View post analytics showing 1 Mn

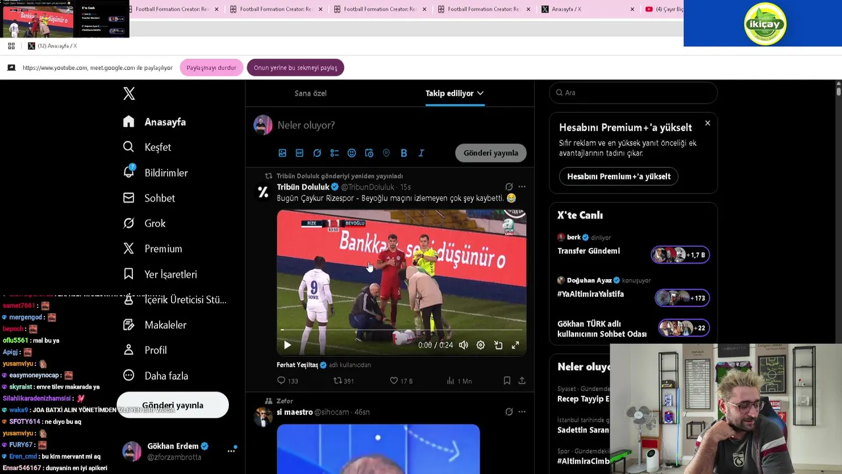click(x=459, y=381)
